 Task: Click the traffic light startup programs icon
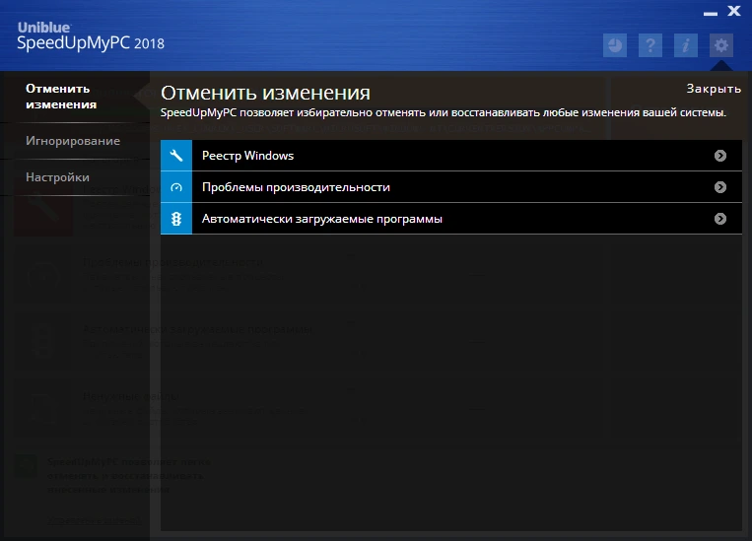[x=176, y=219]
